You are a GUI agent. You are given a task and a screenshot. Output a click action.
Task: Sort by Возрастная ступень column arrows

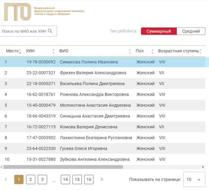point(200,51)
